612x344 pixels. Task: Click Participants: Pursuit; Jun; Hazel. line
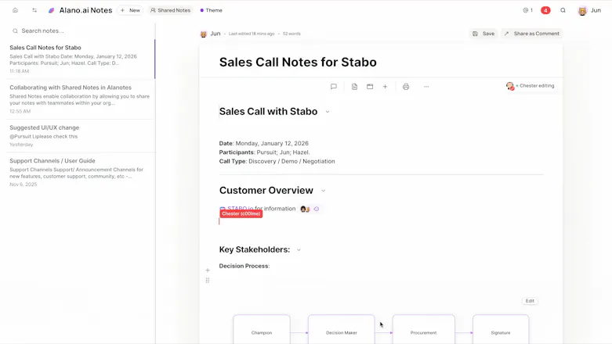[264, 152]
